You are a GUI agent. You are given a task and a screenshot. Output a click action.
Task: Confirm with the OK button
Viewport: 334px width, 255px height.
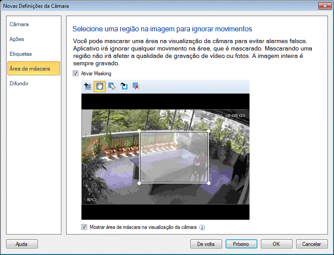[276, 244]
